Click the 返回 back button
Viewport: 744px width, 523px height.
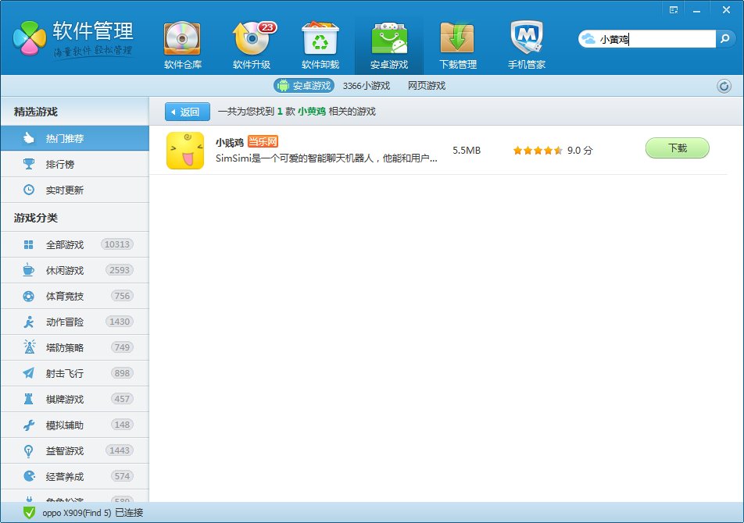coord(187,112)
